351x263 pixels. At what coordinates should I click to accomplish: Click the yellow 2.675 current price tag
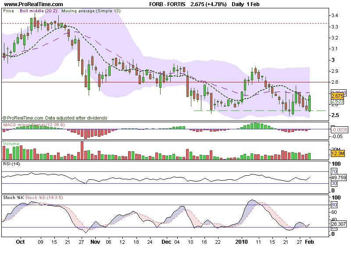click(x=337, y=96)
